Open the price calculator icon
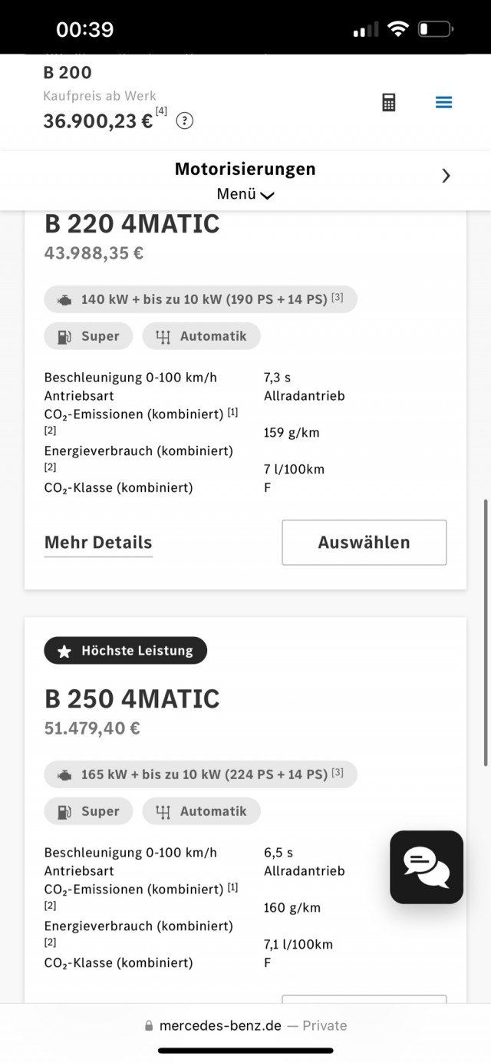 tap(389, 102)
